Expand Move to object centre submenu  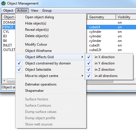point(51,76)
